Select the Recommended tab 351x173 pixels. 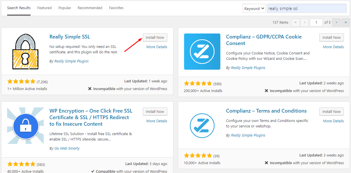[x=90, y=8]
